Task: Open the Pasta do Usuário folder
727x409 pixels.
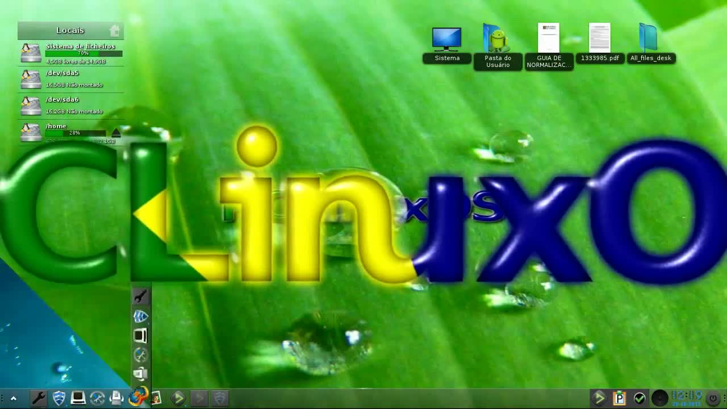Action: tap(498, 47)
